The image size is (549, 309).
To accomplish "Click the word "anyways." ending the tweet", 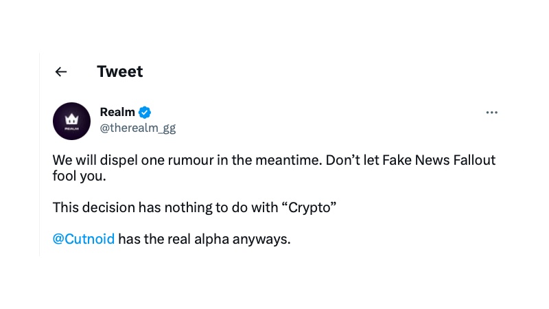I will (261, 240).
